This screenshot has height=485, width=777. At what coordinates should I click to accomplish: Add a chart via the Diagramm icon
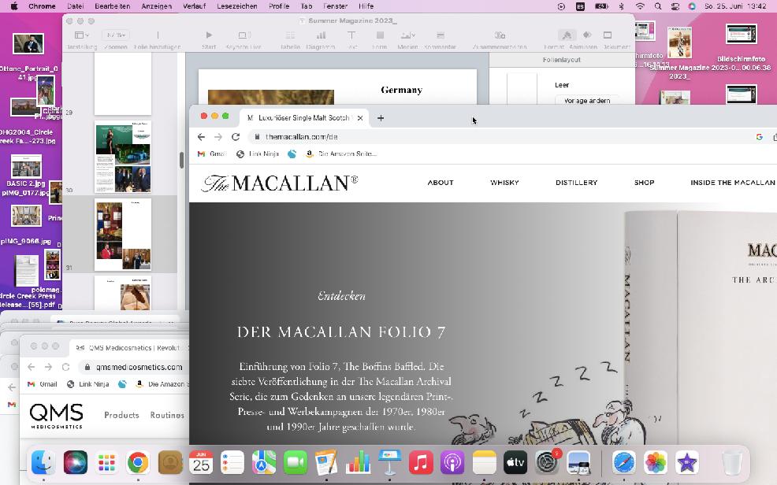pos(321,35)
